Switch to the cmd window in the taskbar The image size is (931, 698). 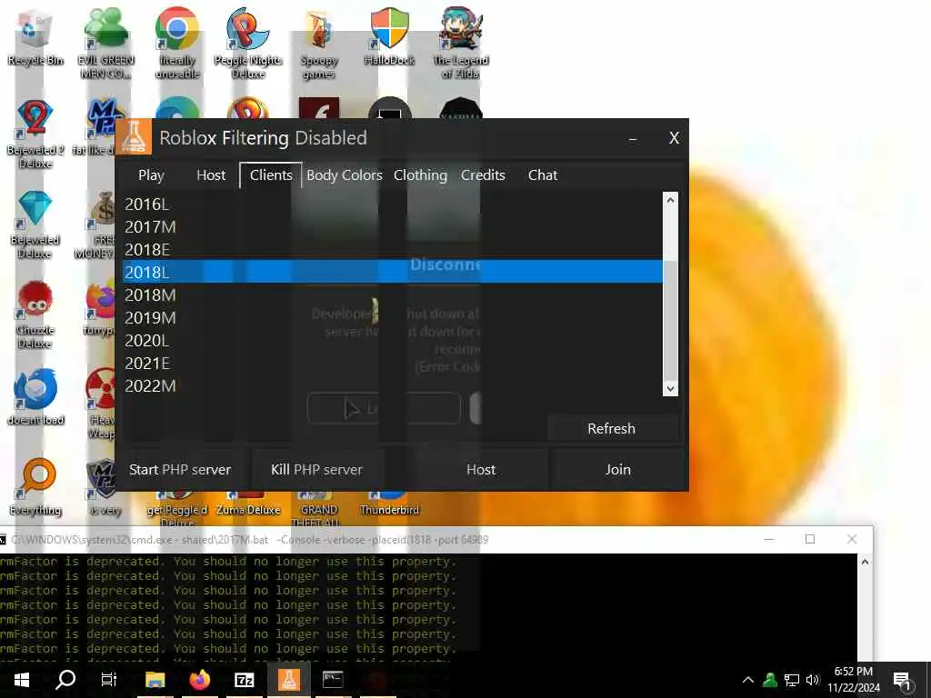[x=333, y=680]
